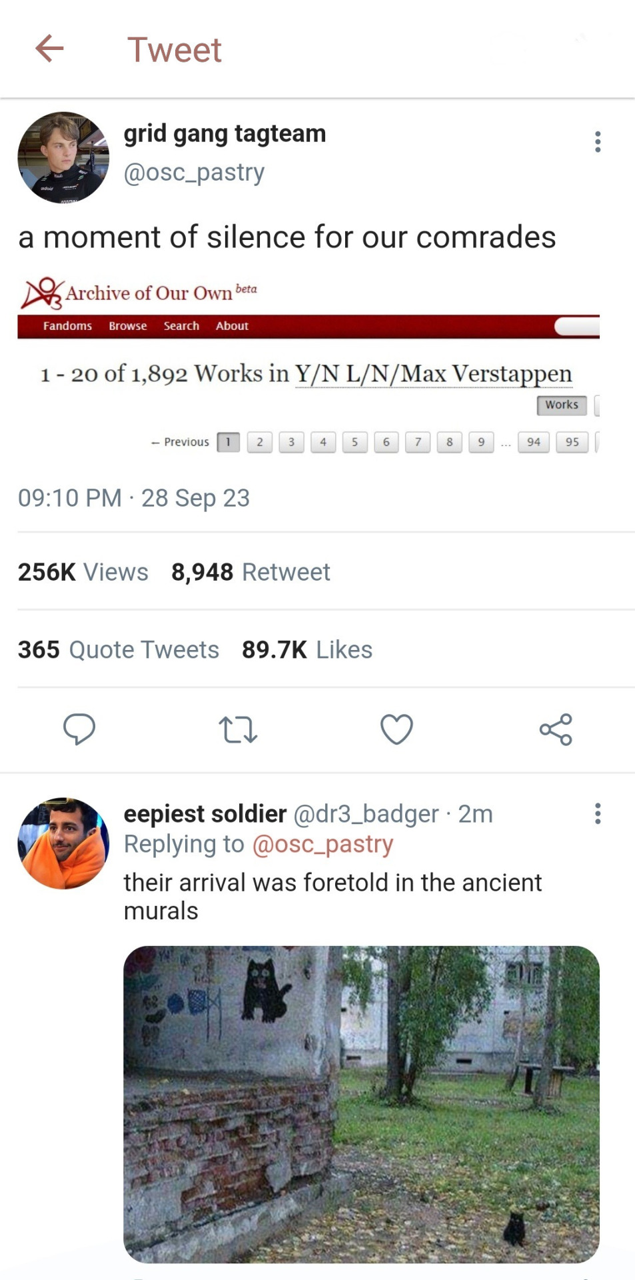
Task: Tap the reply speech bubble icon
Action: 79,729
